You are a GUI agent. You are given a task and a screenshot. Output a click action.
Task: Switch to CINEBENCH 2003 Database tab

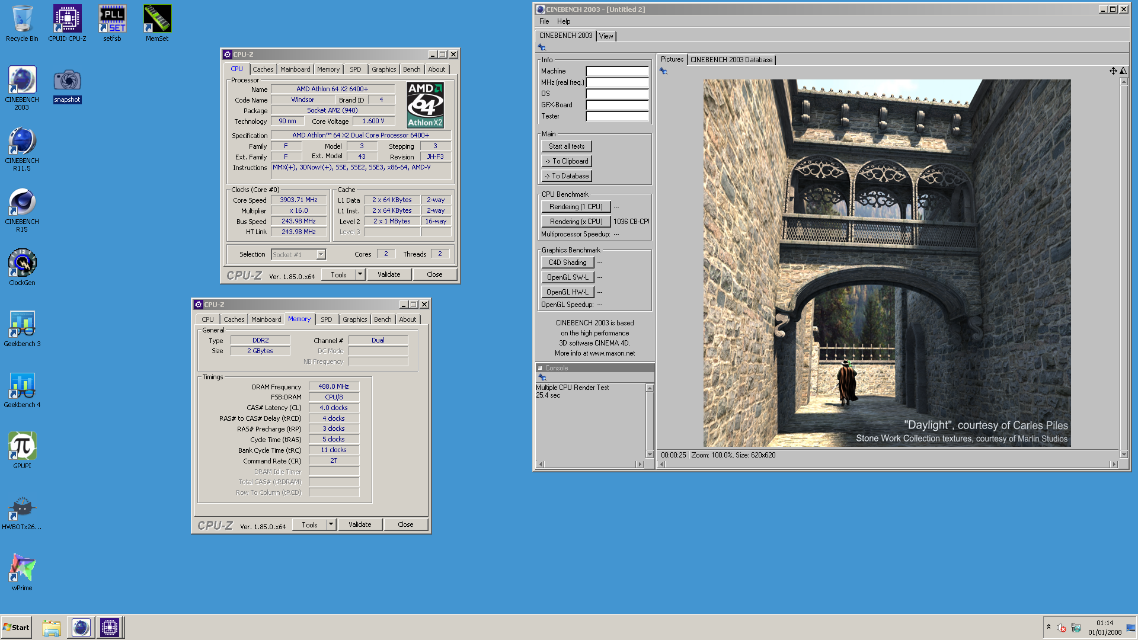pos(731,60)
